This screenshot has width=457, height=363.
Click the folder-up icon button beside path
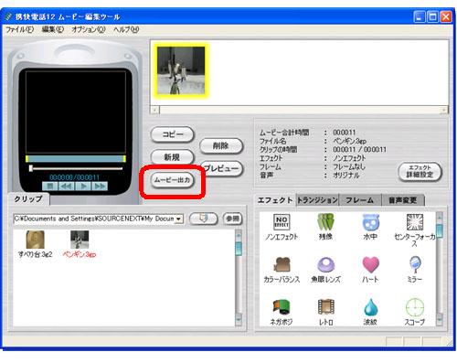pyautogui.click(x=204, y=219)
